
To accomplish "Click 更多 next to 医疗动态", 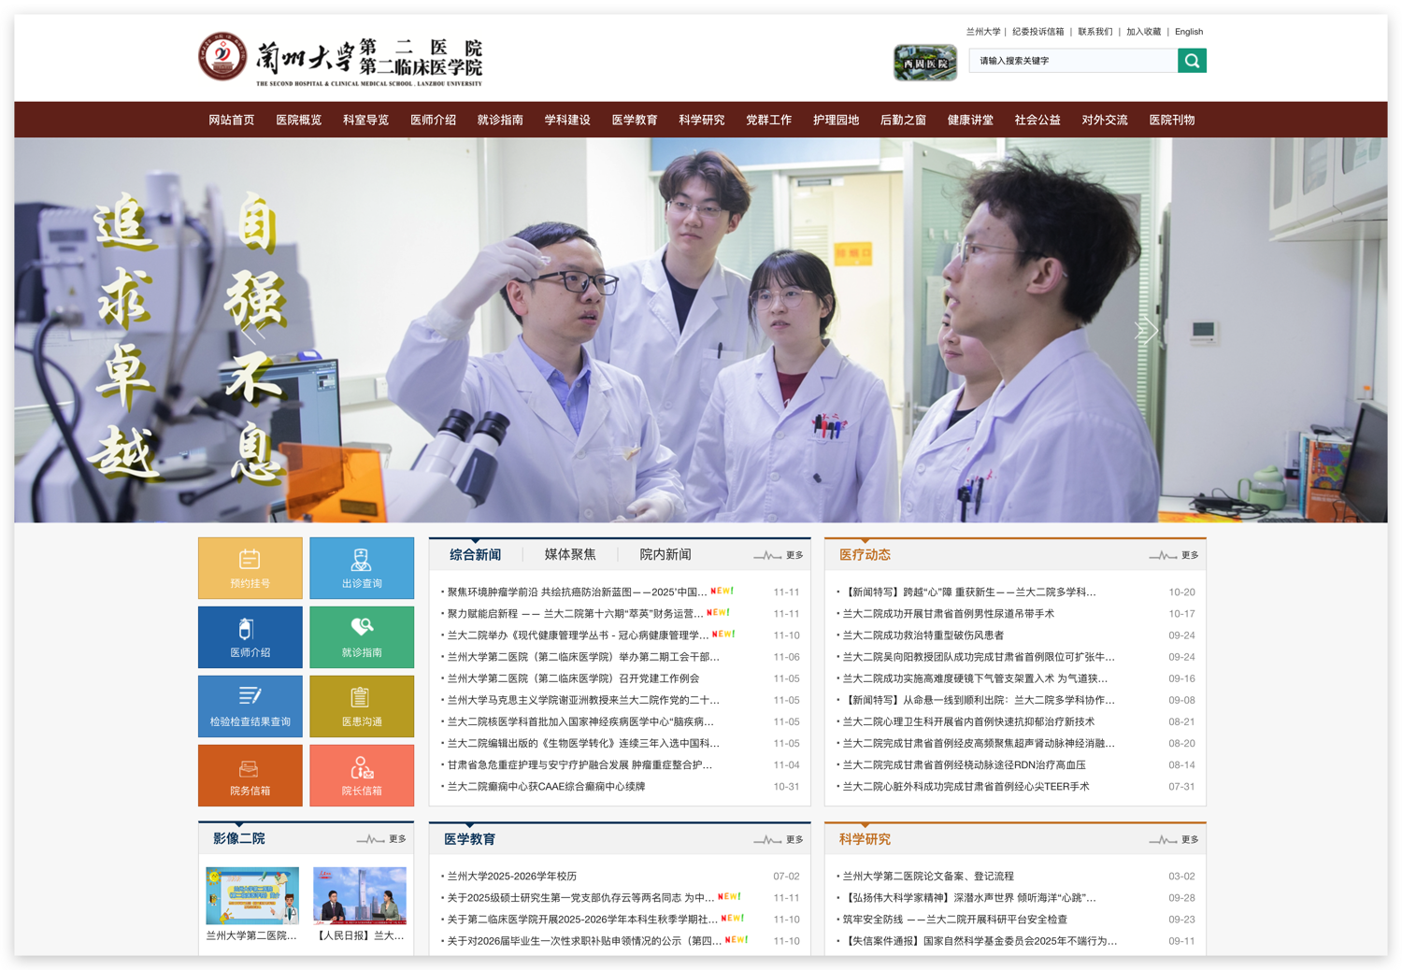I will coord(1188,554).
